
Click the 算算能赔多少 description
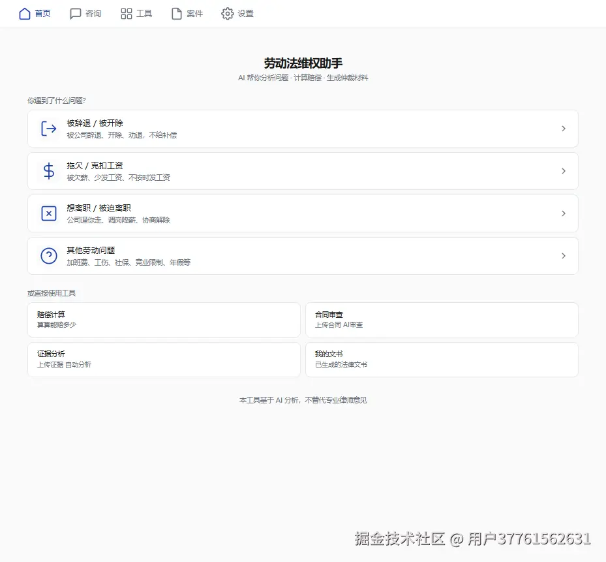coord(57,325)
